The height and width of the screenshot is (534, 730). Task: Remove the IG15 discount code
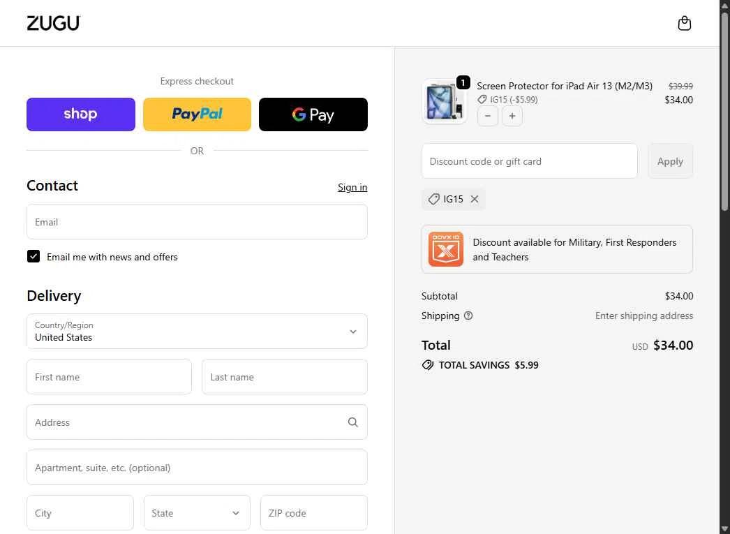(475, 199)
